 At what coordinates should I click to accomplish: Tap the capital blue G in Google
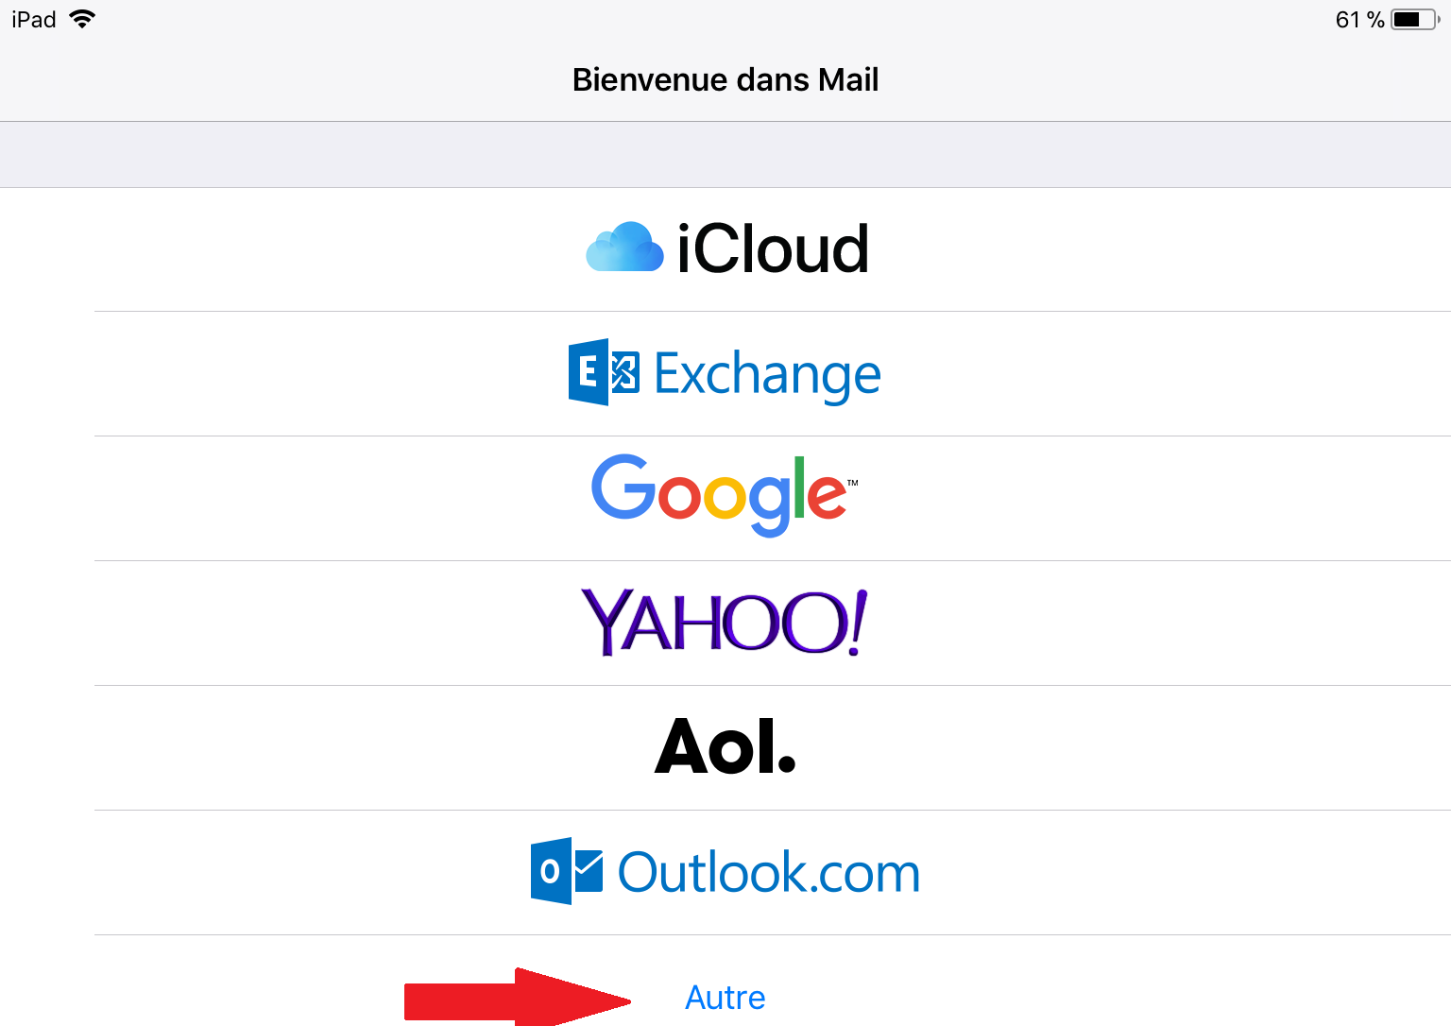point(623,487)
